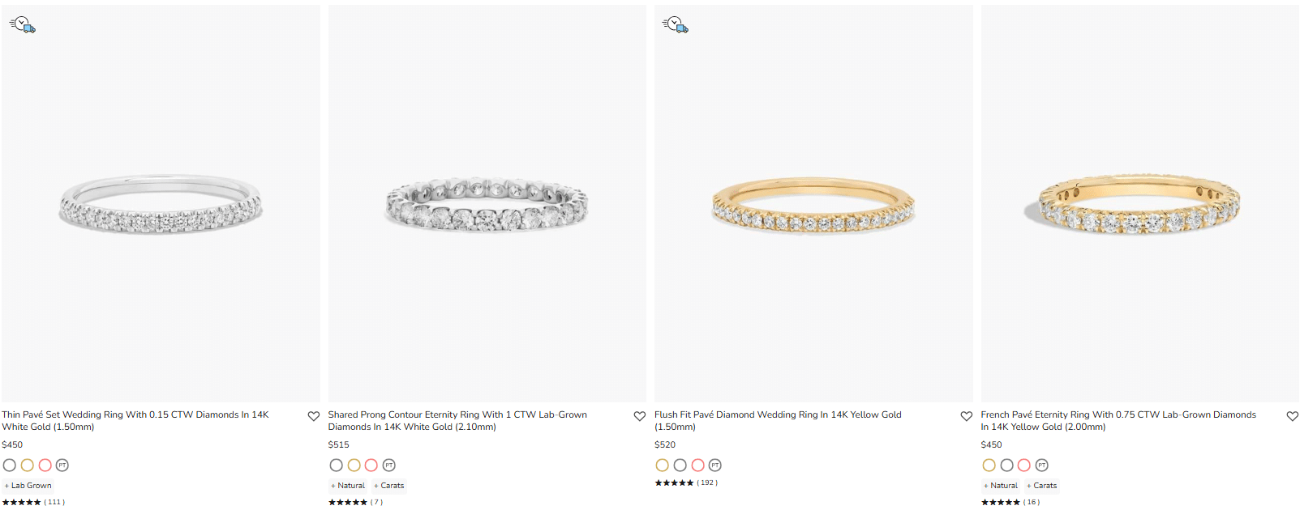1300x510 pixels.
Task: Expand the Carats option on French Pavé ring
Action: [x=1041, y=485]
